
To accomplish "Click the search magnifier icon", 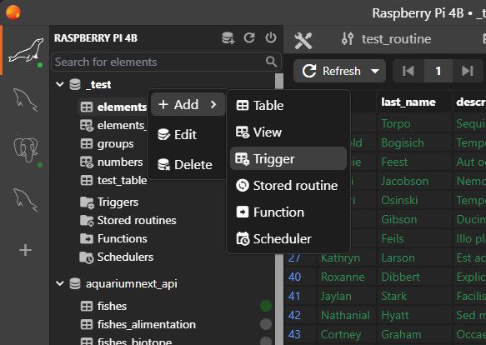I will [x=271, y=62].
